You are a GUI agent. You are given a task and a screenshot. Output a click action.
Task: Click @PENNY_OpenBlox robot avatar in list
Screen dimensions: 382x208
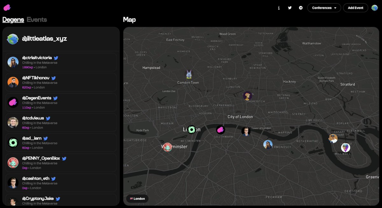pyautogui.click(x=13, y=163)
